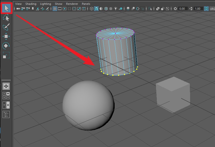The image size is (215, 147).
Task: Toggle the viewport Shadows icon
Action: pos(121,9)
